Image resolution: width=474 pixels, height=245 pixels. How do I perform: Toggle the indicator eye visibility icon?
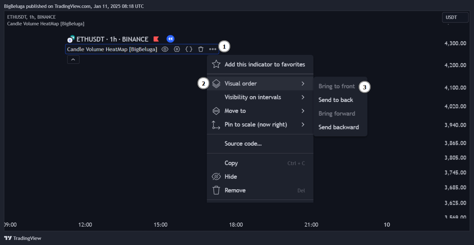[x=165, y=49]
